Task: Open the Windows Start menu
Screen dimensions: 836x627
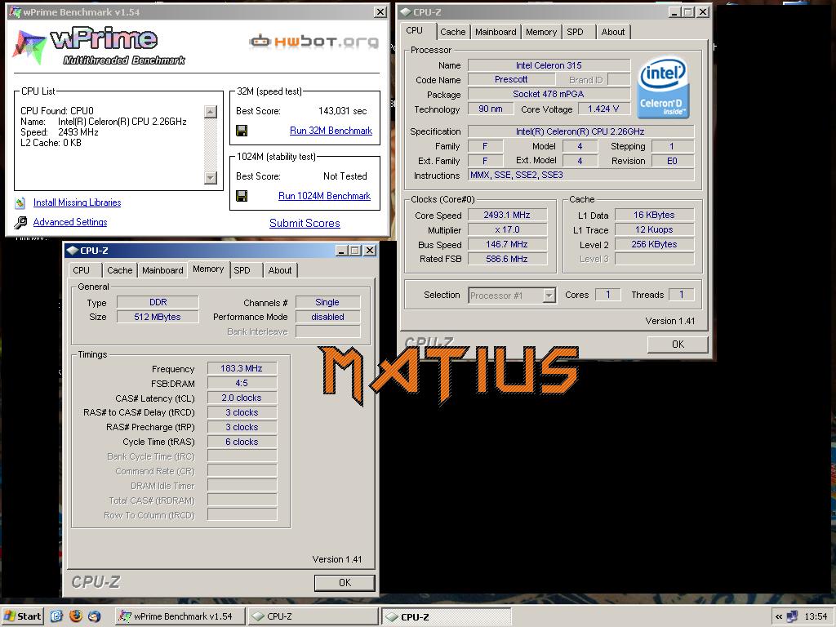Action: [x=22, y=616]
